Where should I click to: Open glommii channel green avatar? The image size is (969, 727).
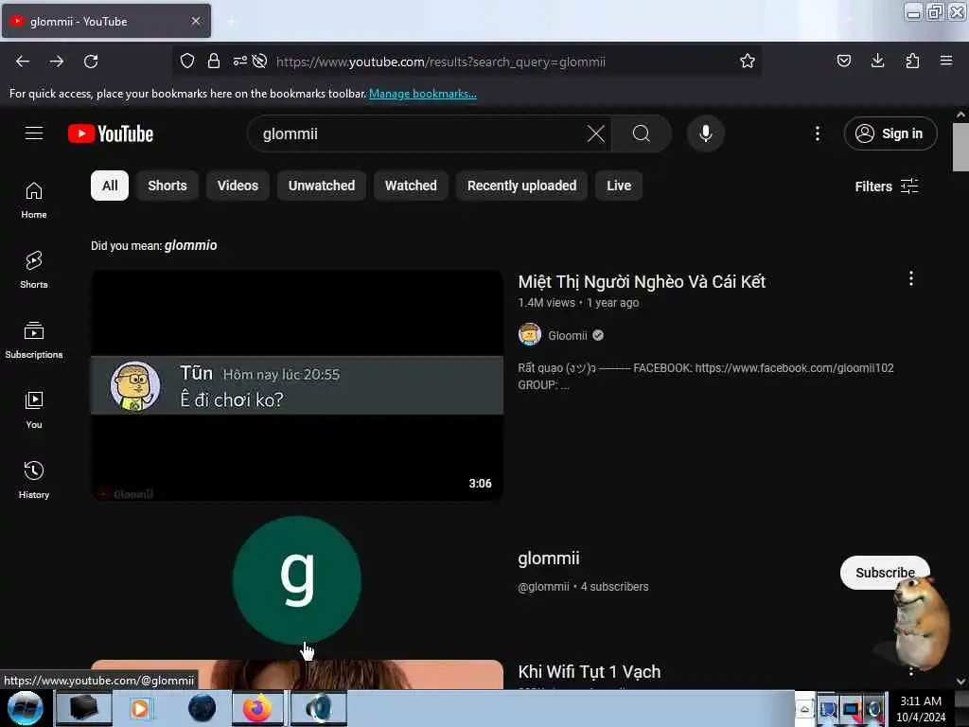coord(297,580)
